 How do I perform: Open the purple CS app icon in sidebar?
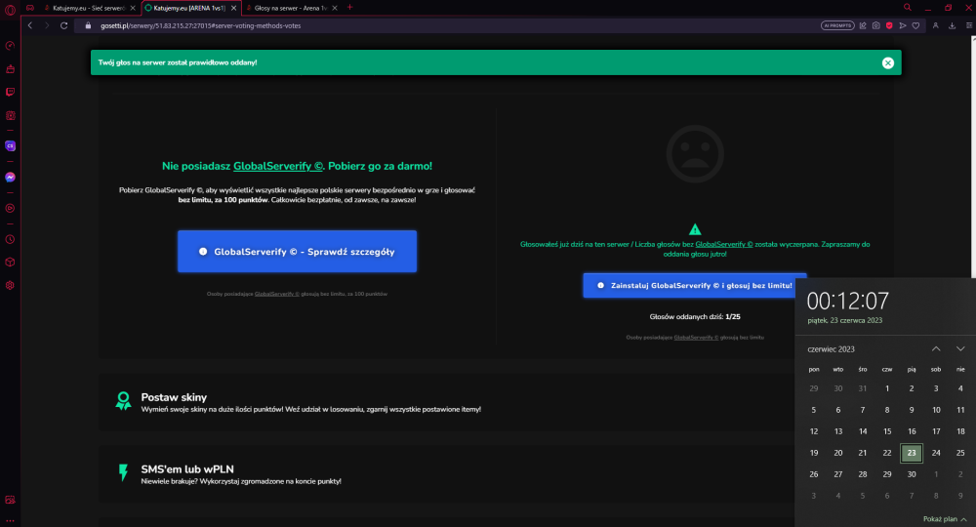[10, 146]
